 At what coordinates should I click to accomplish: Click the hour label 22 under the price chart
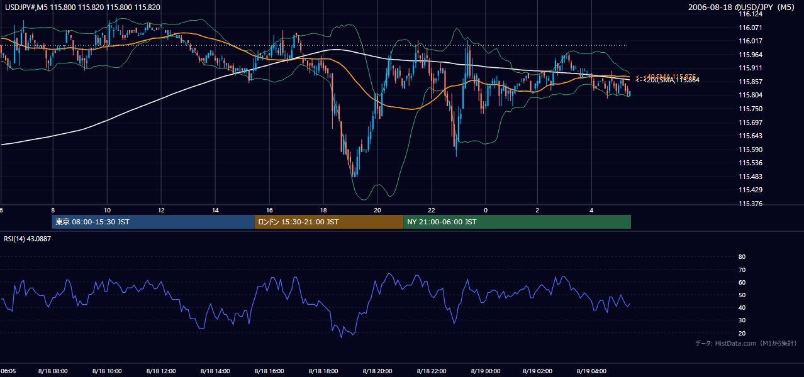(432, 210)
